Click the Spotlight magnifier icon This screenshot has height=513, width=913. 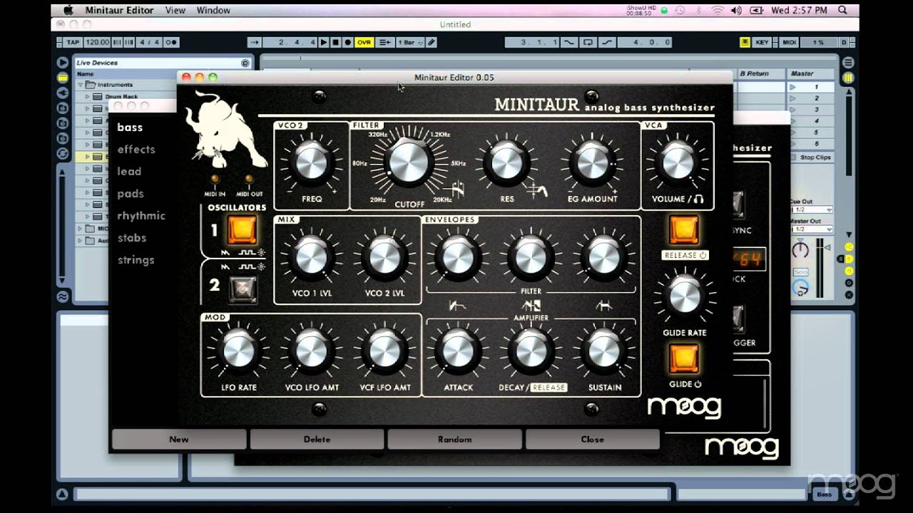point(844,10)
